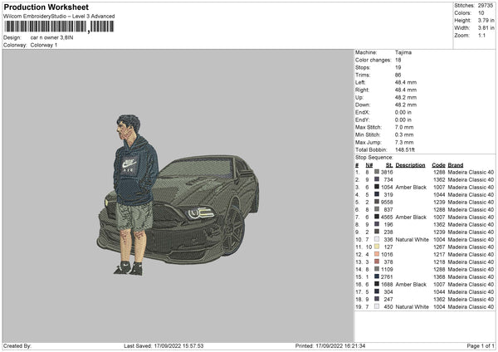Click the color swatch for stop 1
This screenshot has width=498, height=352.
pyautogui.click(x=376, y=172)
